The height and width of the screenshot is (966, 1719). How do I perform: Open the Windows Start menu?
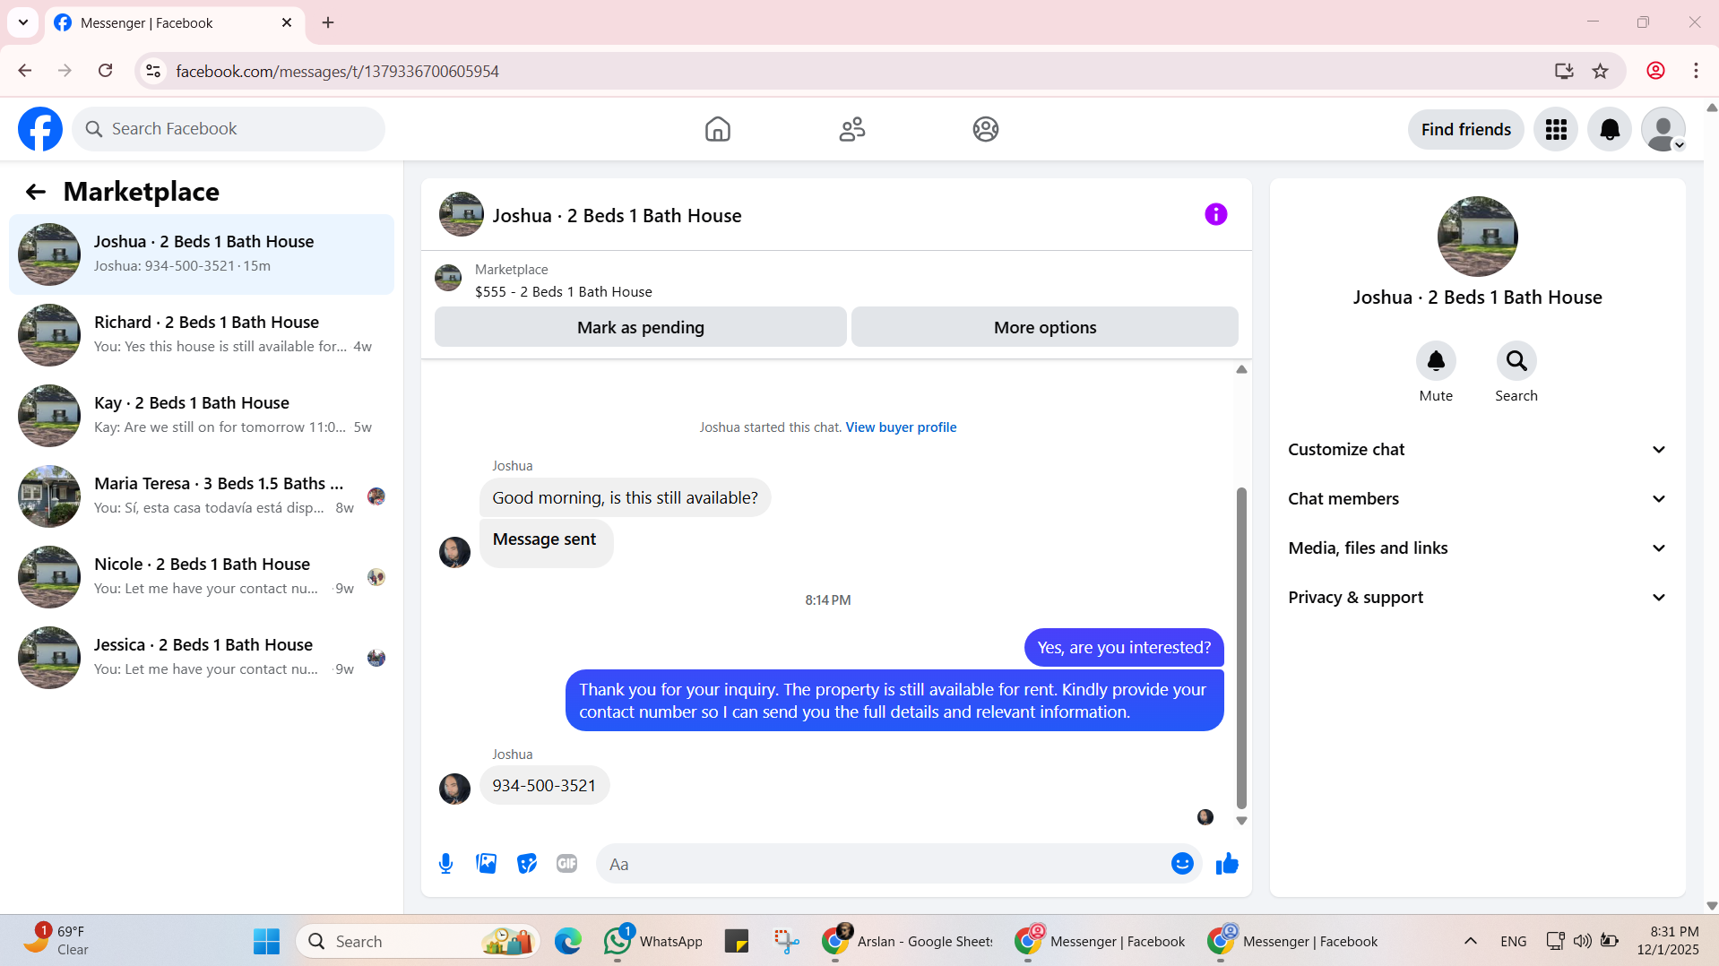click(266, 942)
